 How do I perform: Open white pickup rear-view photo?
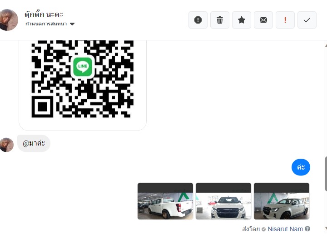165,201
